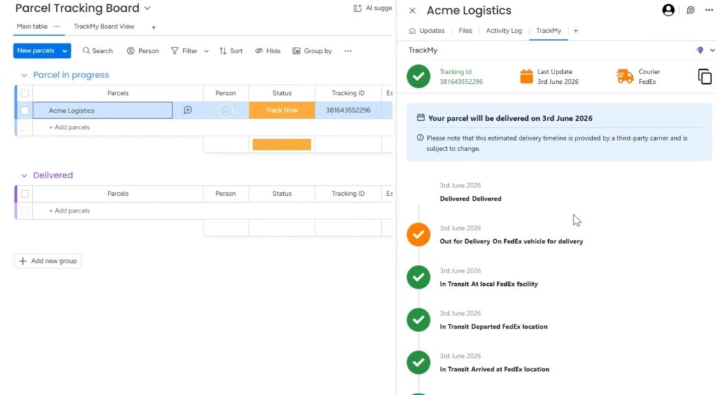Click the AI suggestions icon
Viewport: 716px width, 395px height.
[x=357, y=8]
